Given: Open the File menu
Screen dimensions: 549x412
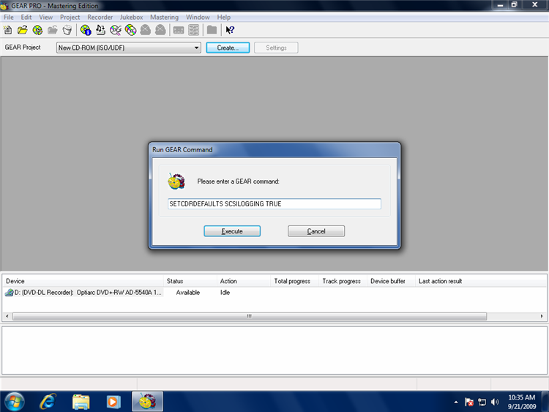Looking at the screenshot, I should pos(9,17).
